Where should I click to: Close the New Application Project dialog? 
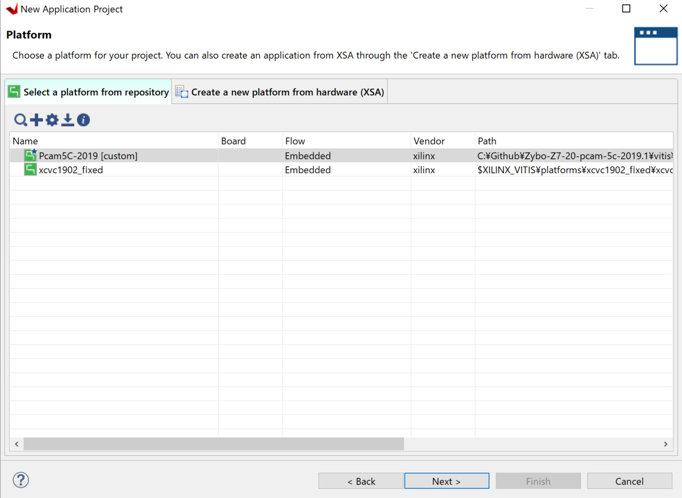(663, 9)
